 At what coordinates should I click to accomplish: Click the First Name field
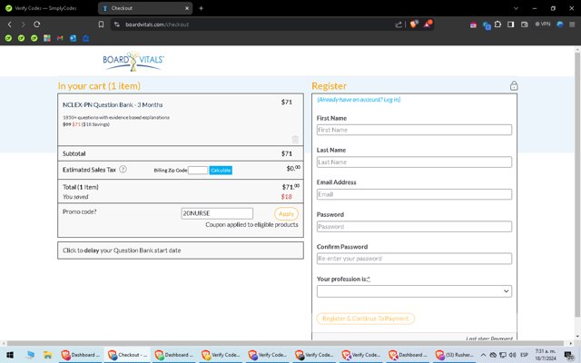tap(414, 130)
